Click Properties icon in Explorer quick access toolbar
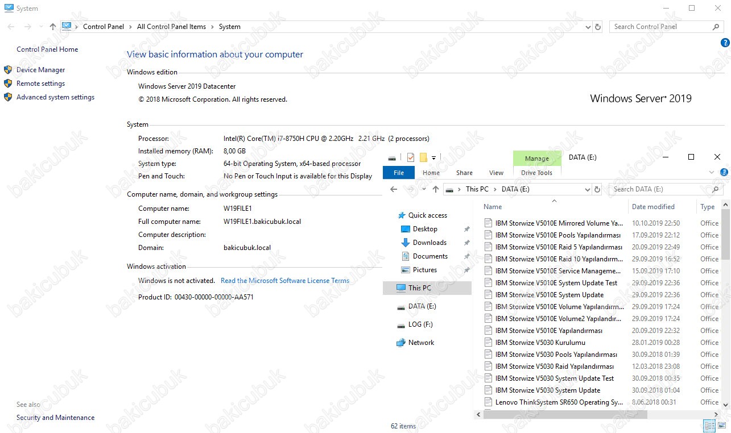This screenshot has width=731, height=433. pos(411,157)
